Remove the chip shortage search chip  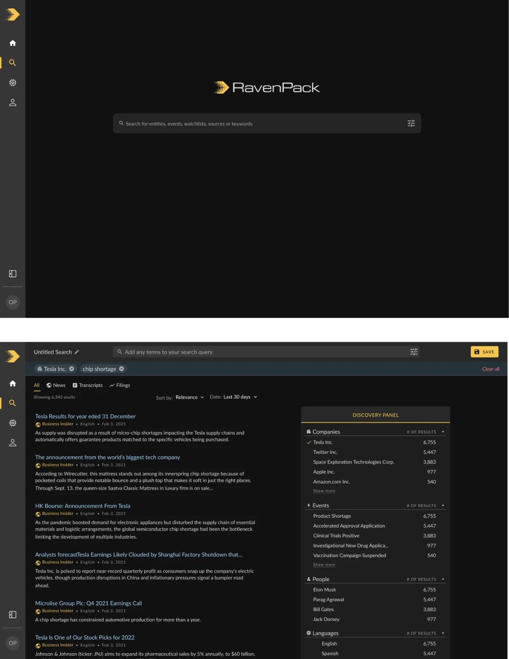click(x=121, y=369)
